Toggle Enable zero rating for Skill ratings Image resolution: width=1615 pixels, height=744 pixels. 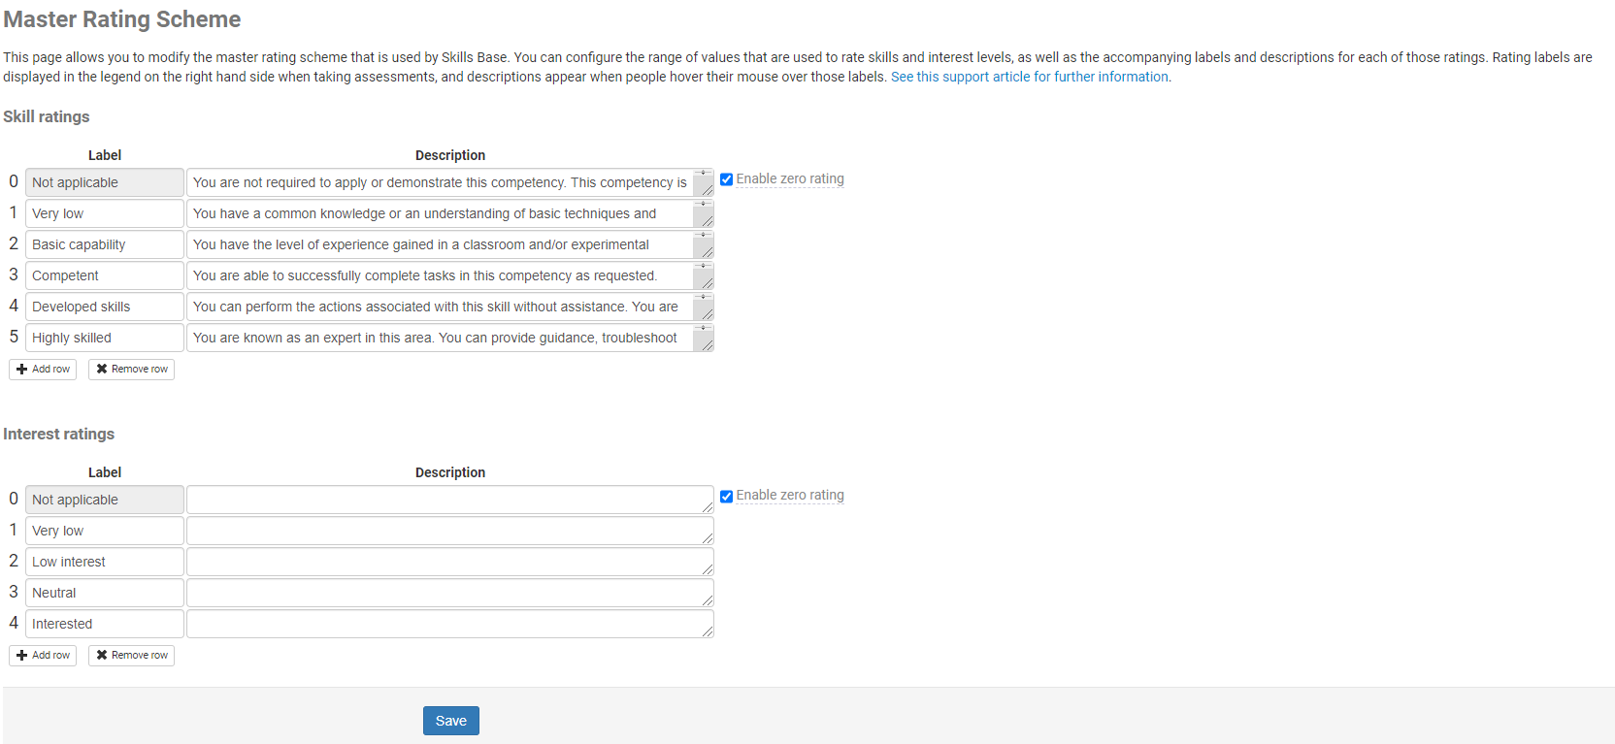[726, 179]
